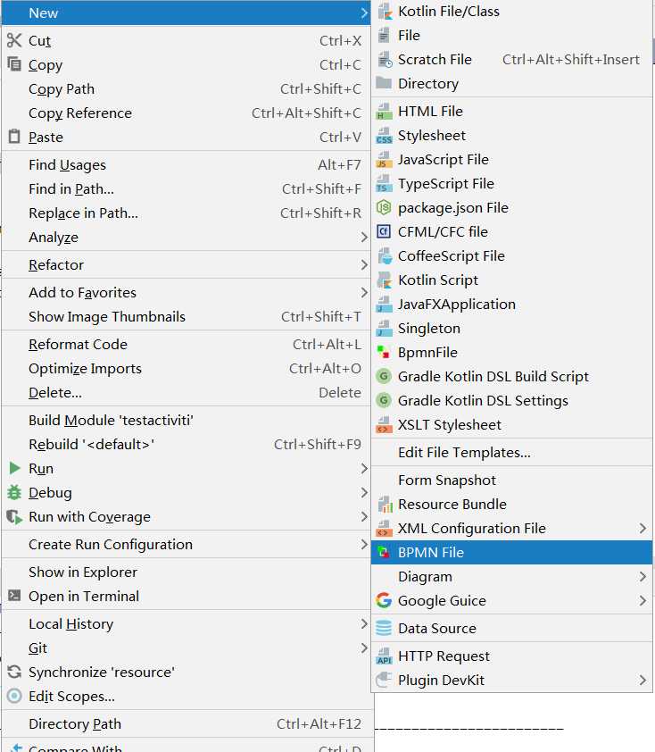Expand the Add to Favorites submenu arrow
Viewport: 655px width, 752px height.
point(364,293)
